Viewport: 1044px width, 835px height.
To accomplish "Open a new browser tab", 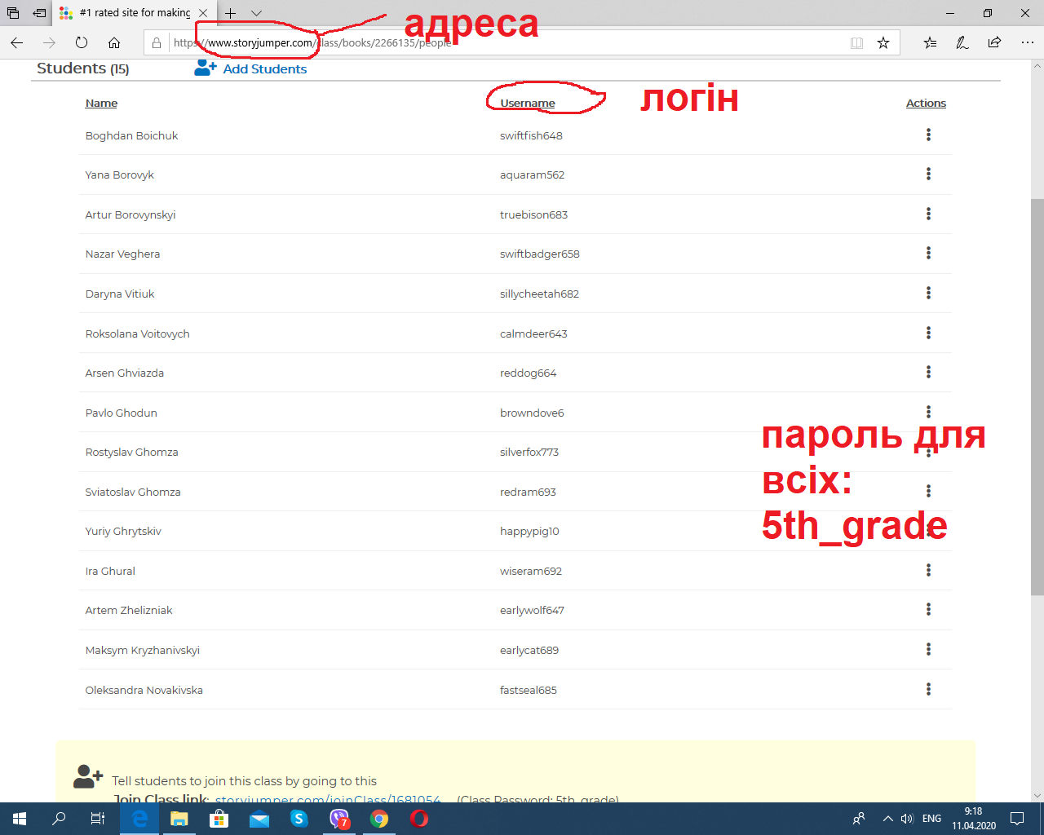I will point(231,13).
